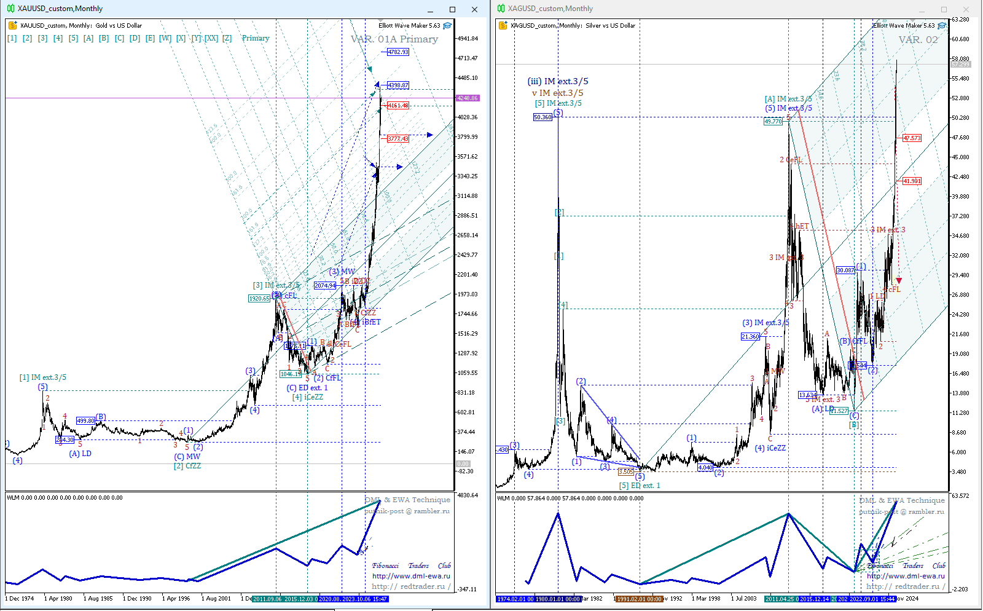Screen dimensions: 983x611
Task: Select the [Z] wave label button
Action: pyautogui.click(x=227, y=38)
